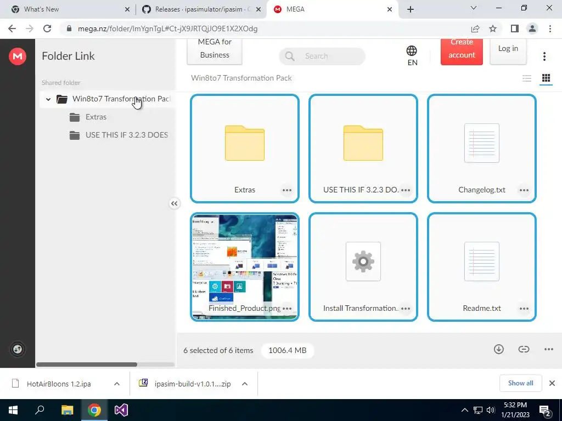
Task: Open options menu for Finished_Product.png
Action: pyautogui.click(x=286, y=308)
